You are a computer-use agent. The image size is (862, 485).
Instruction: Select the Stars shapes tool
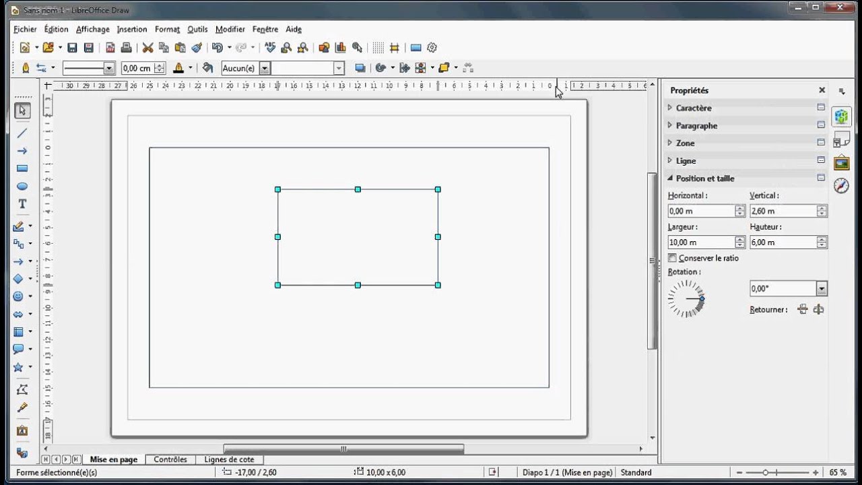(19, 367)
